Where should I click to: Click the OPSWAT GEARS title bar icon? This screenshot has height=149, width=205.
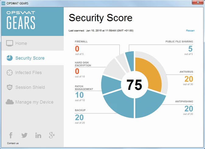tap(3, 3)
